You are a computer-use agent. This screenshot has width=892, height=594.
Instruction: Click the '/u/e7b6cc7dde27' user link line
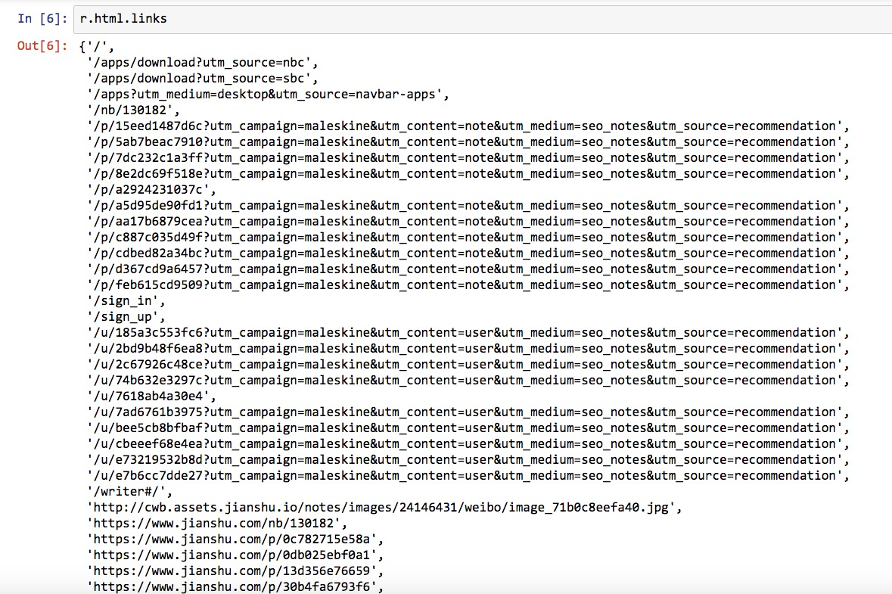468,475
